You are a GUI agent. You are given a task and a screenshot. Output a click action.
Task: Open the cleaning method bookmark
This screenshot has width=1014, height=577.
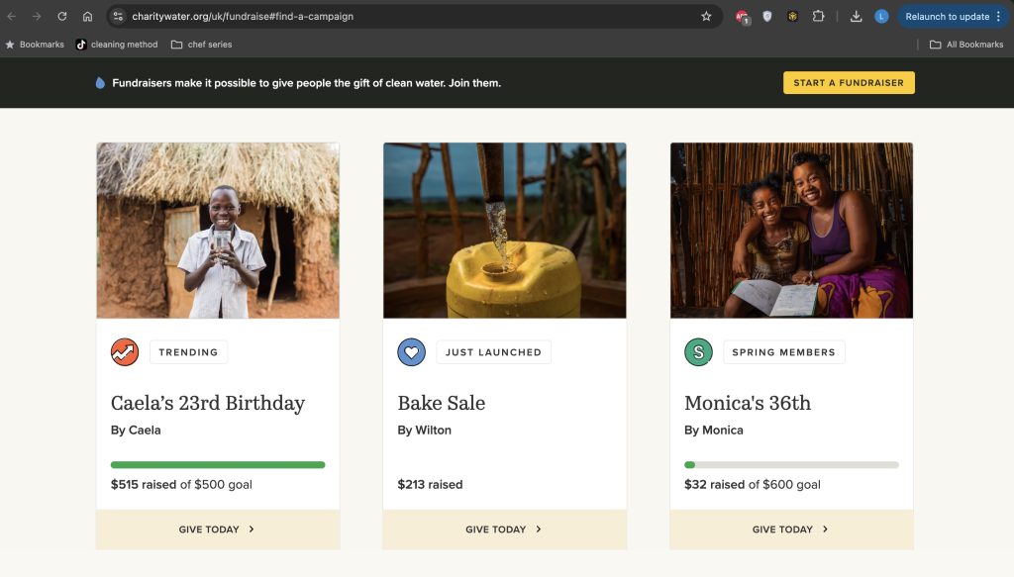tap(117, 45)
